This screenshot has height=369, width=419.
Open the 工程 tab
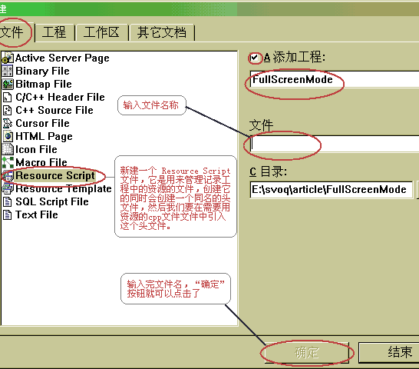coord(54,32)
